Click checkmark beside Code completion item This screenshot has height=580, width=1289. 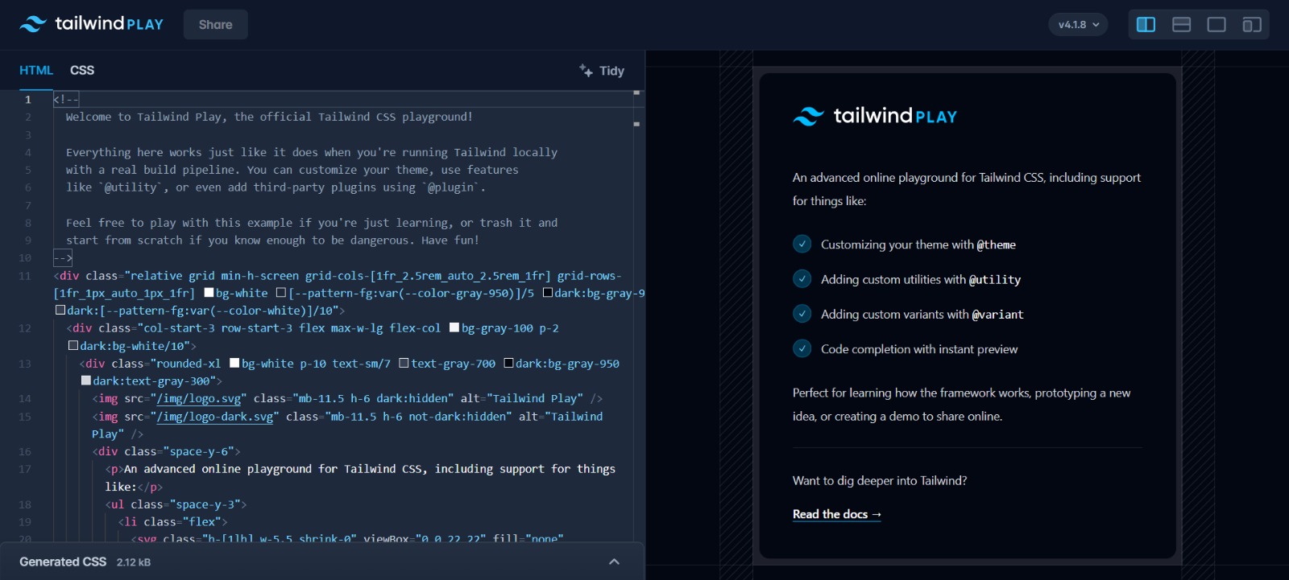[802, 348]
